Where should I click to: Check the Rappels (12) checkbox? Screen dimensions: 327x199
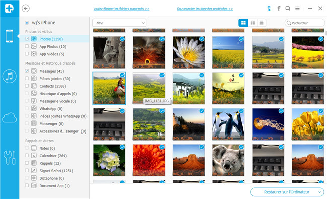click(x=27, y=163)
